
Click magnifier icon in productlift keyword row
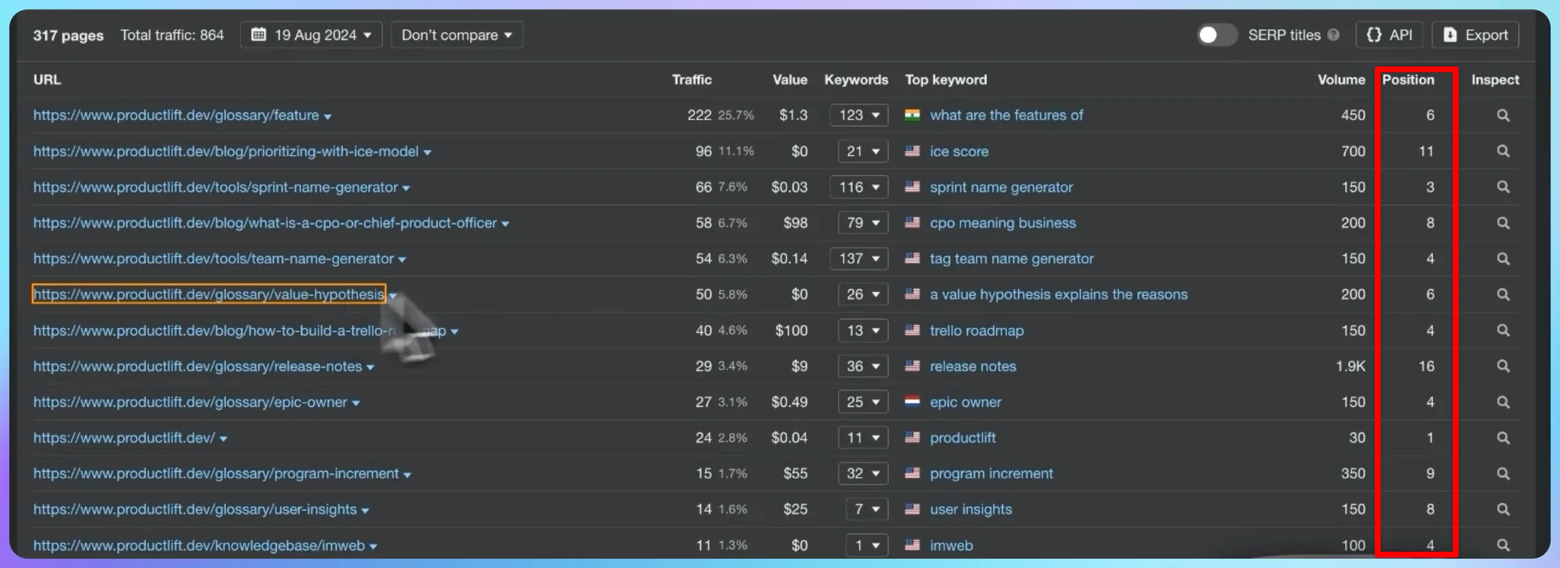[1502, 437]
